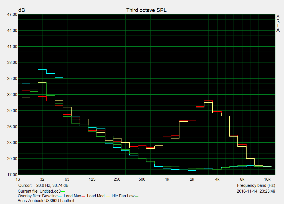Viewport: 284px width, 204px height.
Task: Click the dark green Idle Fan Low swatch
Action: point(137,196)
